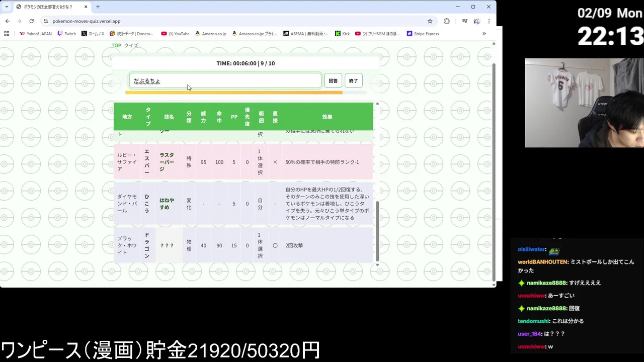The image size is (644, 362).
Task: Open the site information icon in address bar
Action: tap(46, 21)
